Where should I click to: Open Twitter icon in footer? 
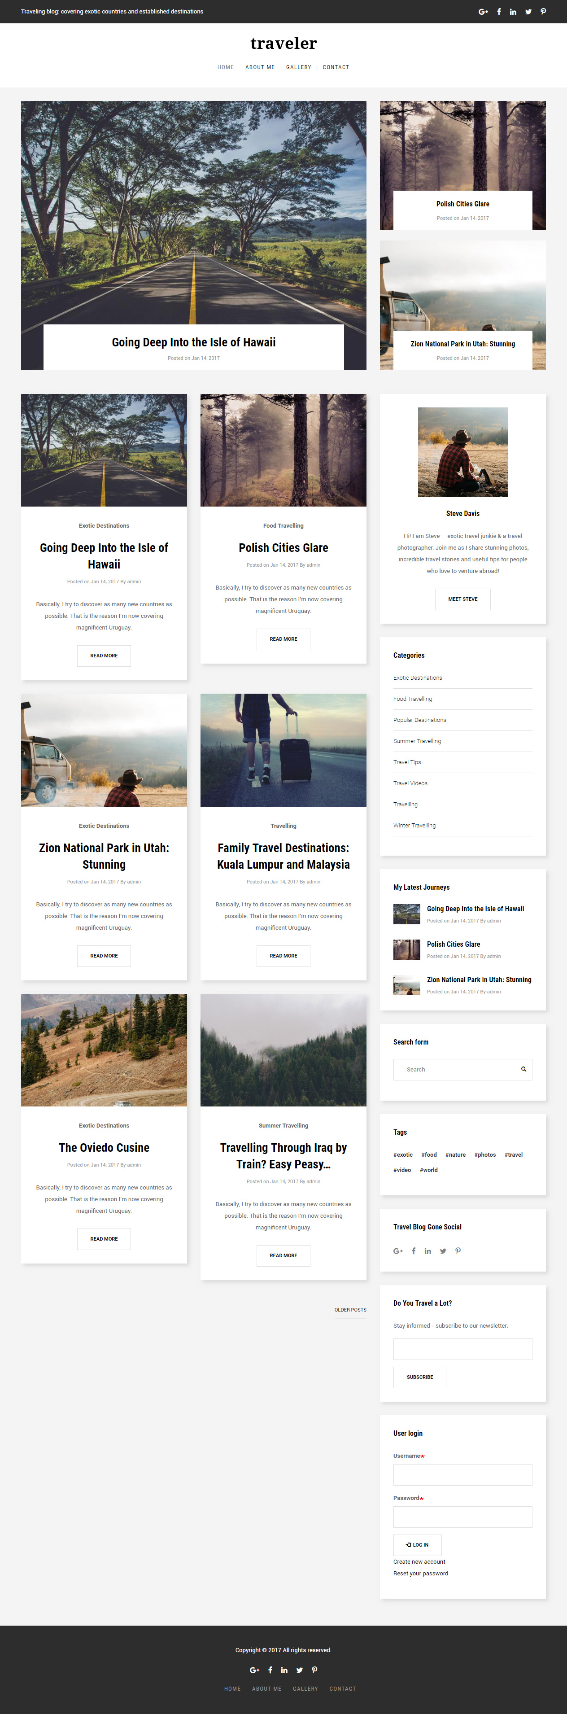pyautogui.click(x=300, y=1670)
